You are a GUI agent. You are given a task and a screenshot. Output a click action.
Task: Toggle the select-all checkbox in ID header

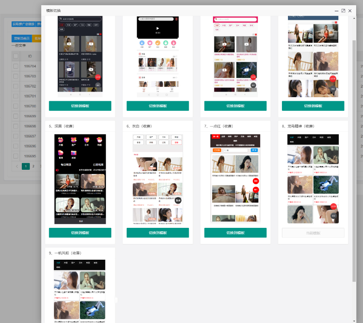point(16,56)
